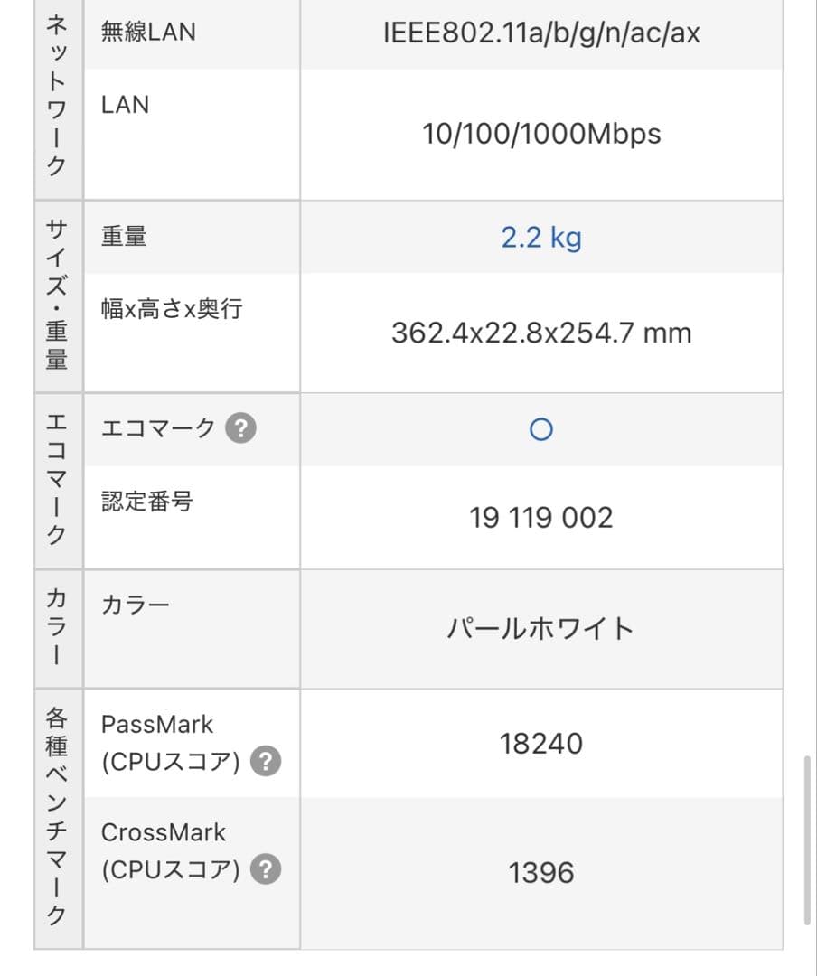Select the カラー section header
This screenshot has width=817, height=976.
pos(58,627)
